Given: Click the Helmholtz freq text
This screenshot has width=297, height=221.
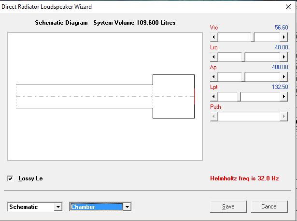Looking at the screenshot, I should click(244, 178).
